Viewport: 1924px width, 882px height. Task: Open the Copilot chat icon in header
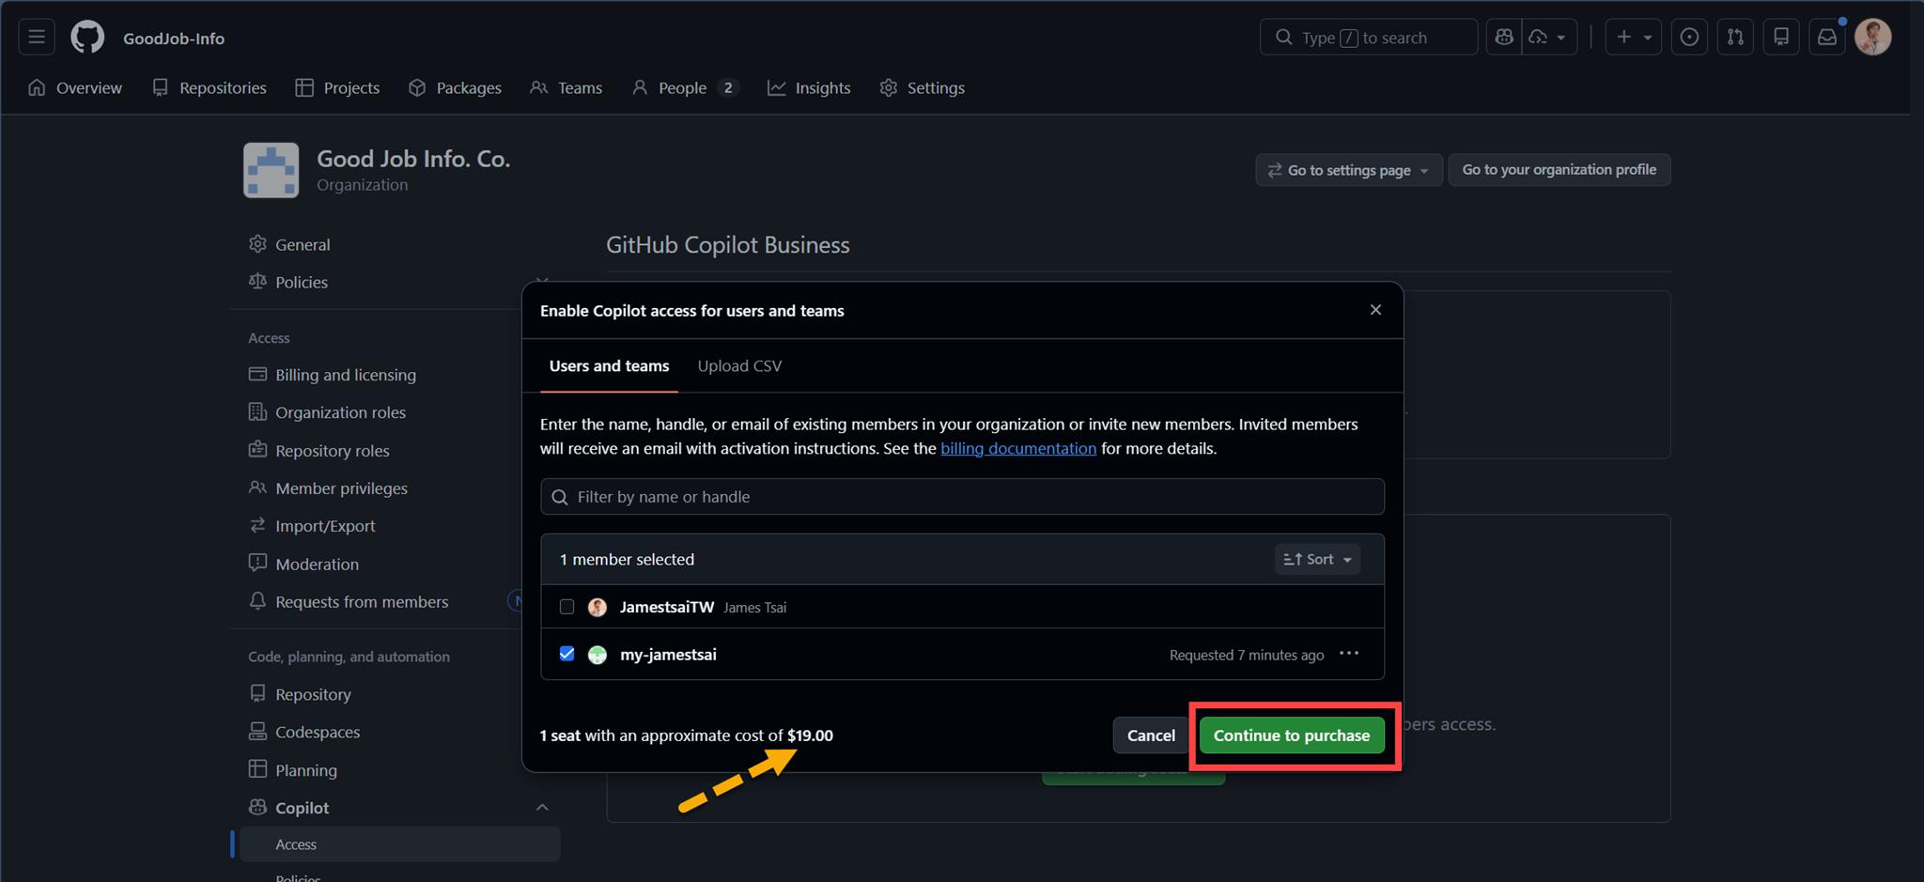pyautogui.click(x=1504, y=38)
